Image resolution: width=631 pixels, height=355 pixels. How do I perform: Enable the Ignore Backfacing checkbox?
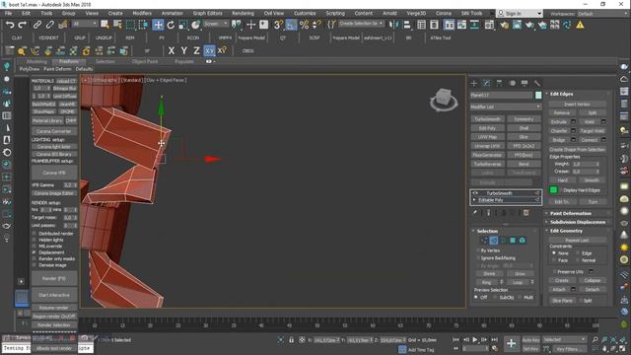(478, 258)
